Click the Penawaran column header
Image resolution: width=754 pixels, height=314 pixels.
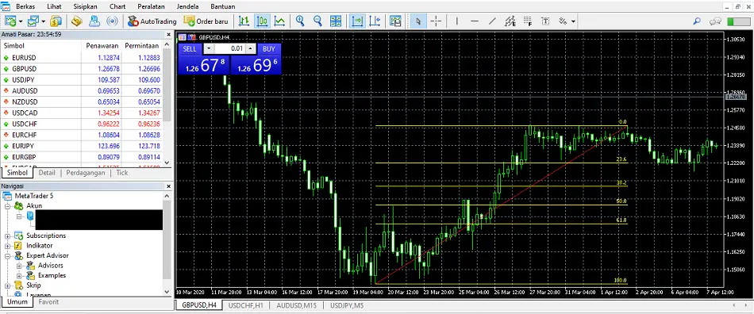(x=101, y=46)
